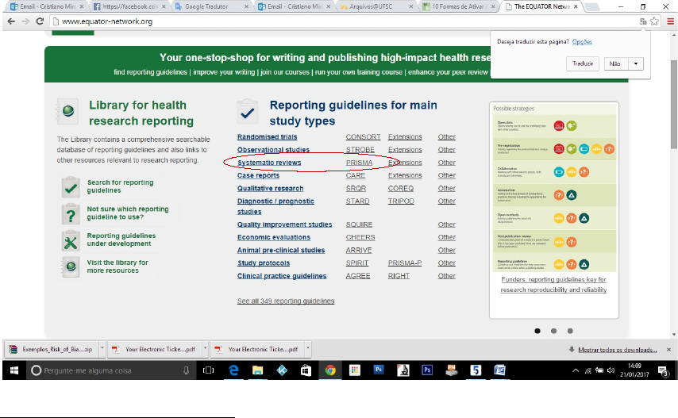The height and width of the screenshot is (418, 678).
Task: Expand the dropdown arrow beside the Não button
Action: pyautogui.click(x=635, y=64)
